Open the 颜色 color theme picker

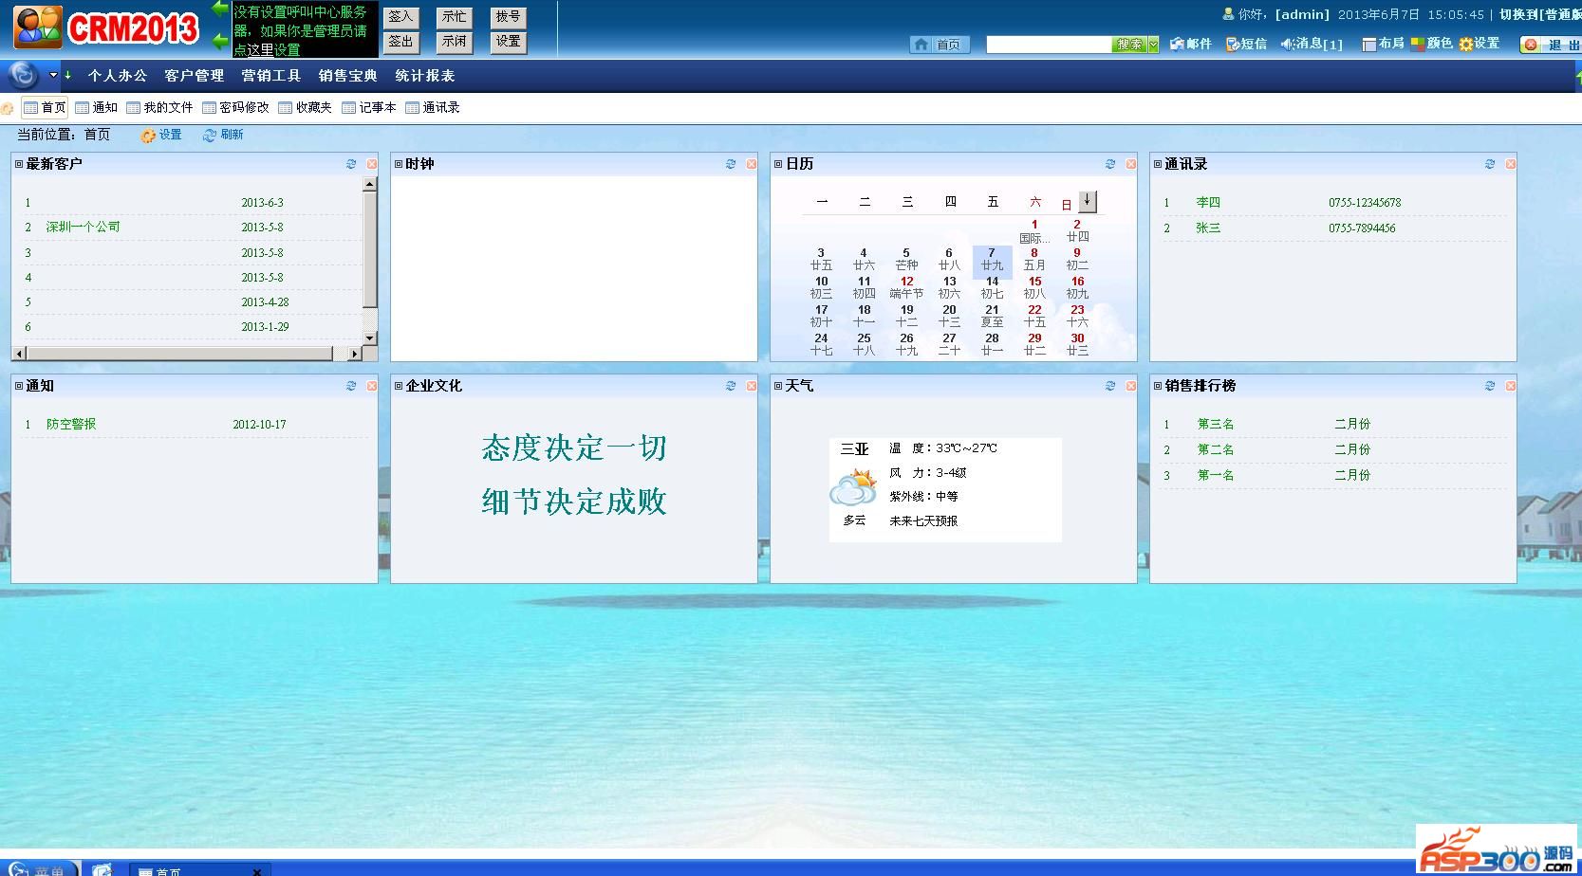pyautogui.click(x=1431, y=44)
